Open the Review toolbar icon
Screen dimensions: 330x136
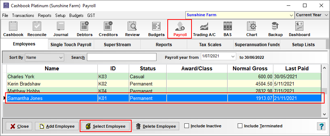click(132, 29)
